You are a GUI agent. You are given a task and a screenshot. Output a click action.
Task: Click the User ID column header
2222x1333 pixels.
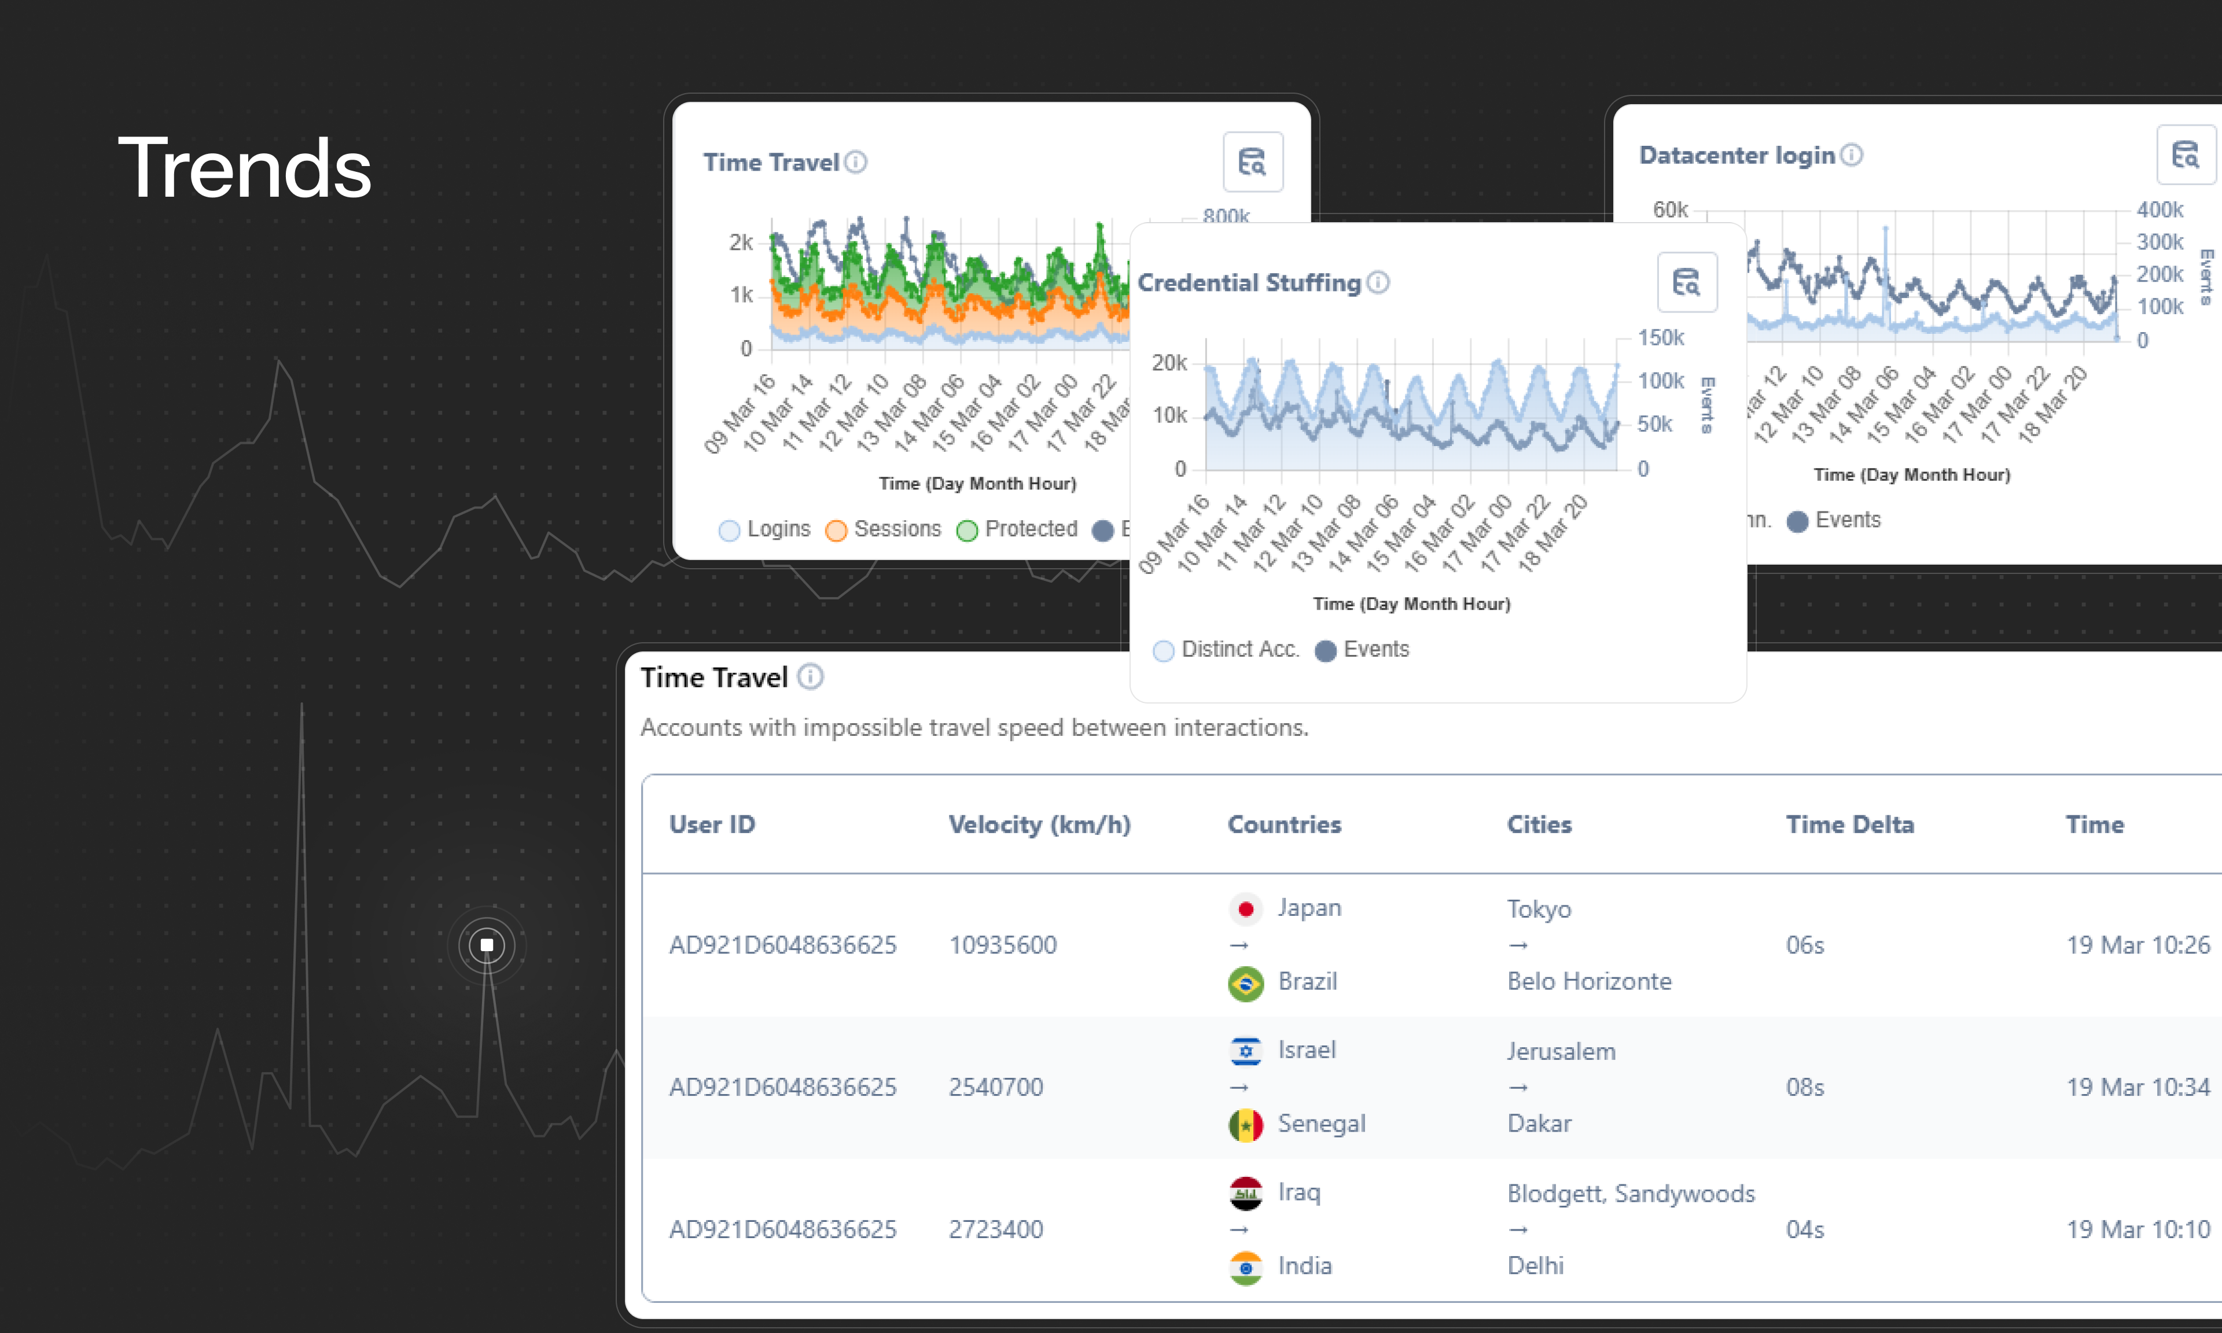(711, 824)
